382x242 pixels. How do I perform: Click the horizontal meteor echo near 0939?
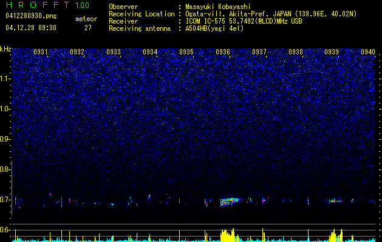coord(336,201)
